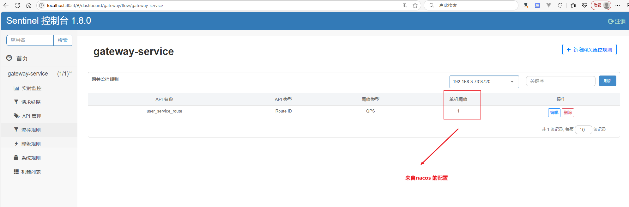Image resolution: width=629 pixels, height=207 pixels.
Task: Click the 操作 column header
Action: pos(561,99)
